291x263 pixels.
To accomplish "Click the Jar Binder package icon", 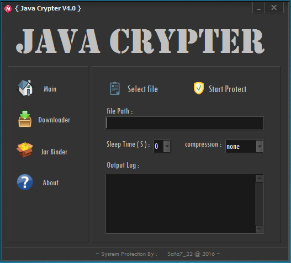I will point(25,150).
